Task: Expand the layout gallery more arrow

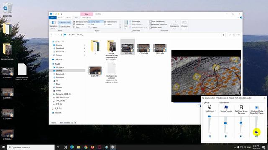Action: tap(120, 27)
